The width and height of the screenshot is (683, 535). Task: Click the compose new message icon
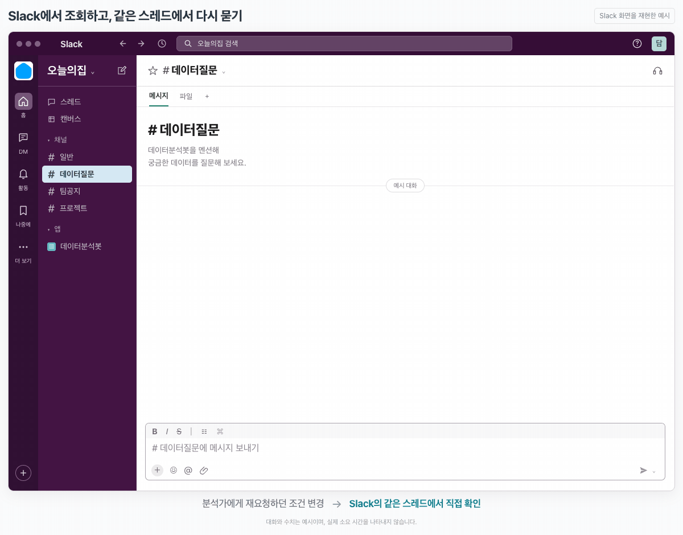(x=122, y=70)
